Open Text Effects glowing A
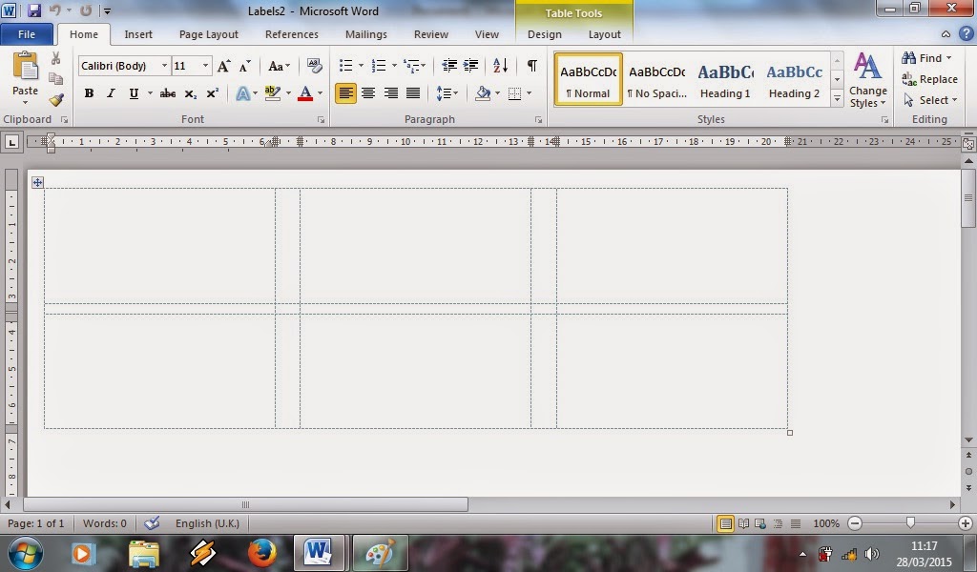The image size is (977, 572). pos(243,94)
